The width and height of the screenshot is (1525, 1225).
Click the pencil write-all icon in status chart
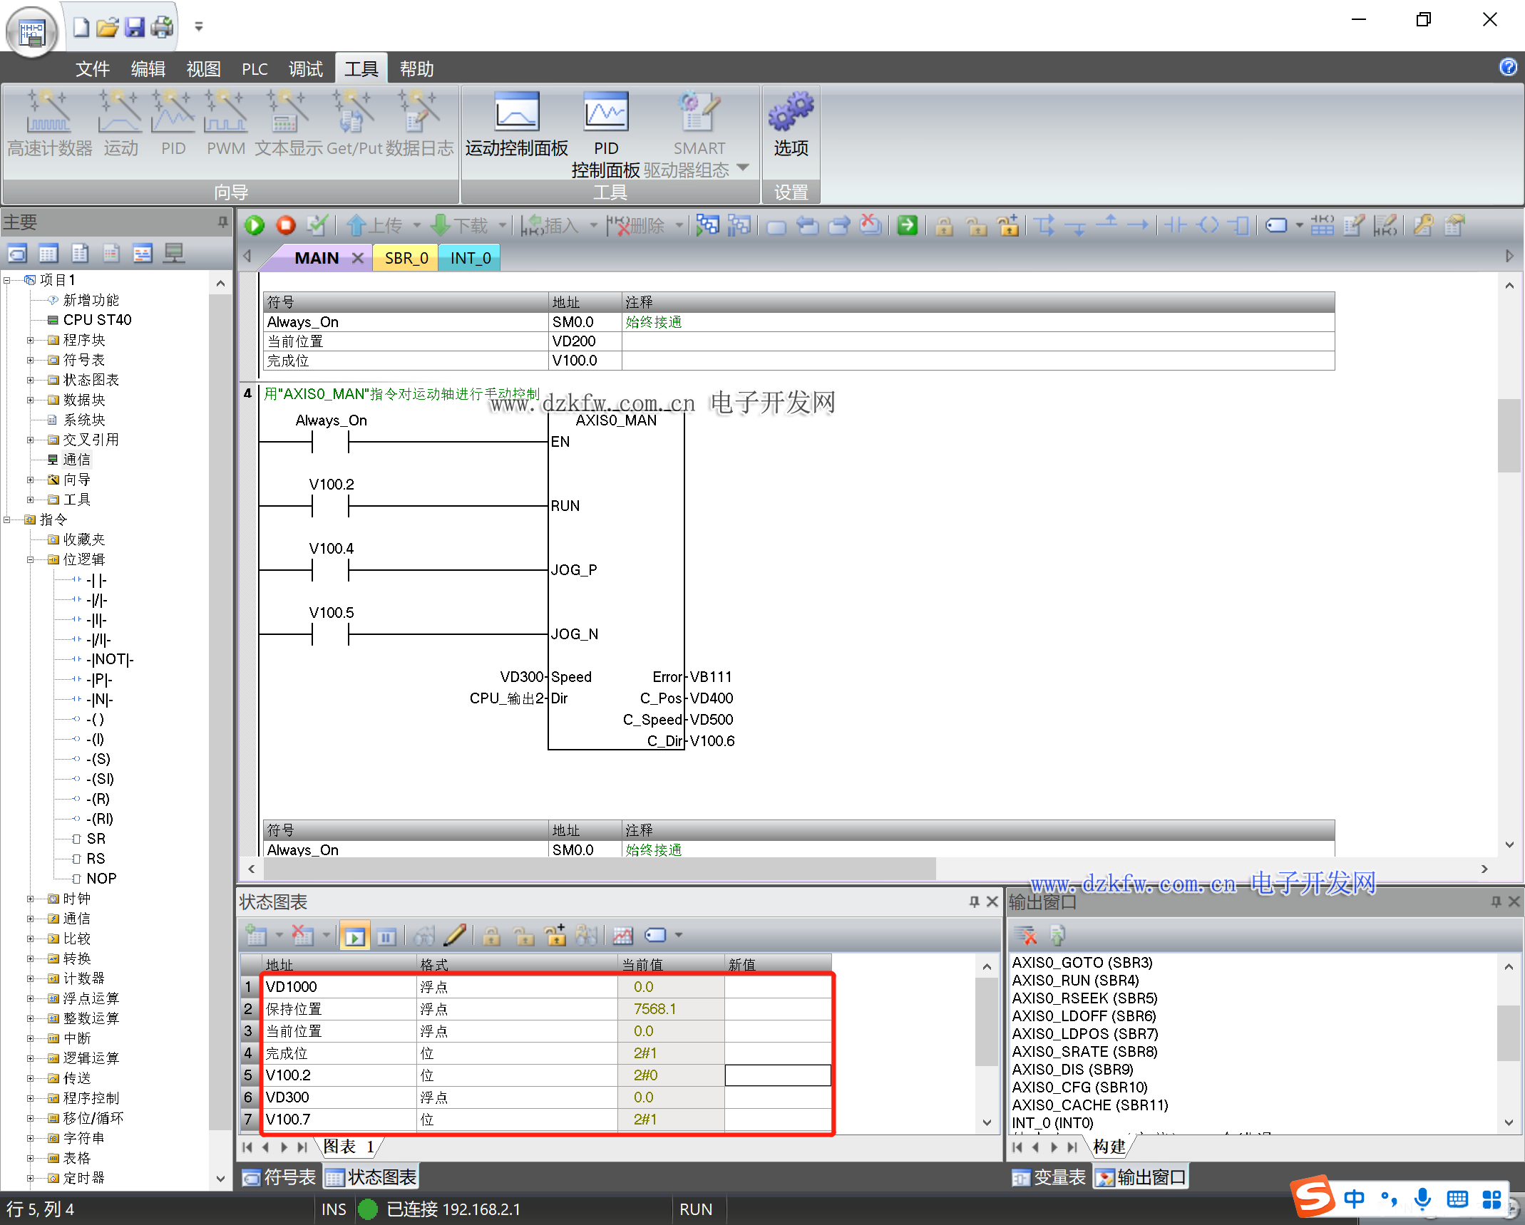click(x=455, y=935)
